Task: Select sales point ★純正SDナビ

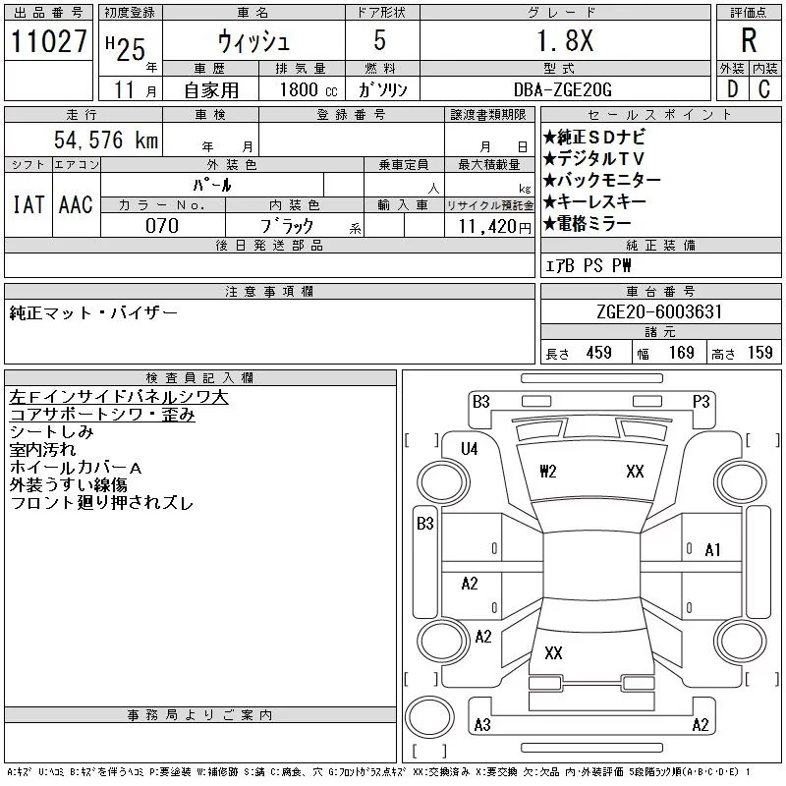Action: pyautogui.click(x=594, y=137)
